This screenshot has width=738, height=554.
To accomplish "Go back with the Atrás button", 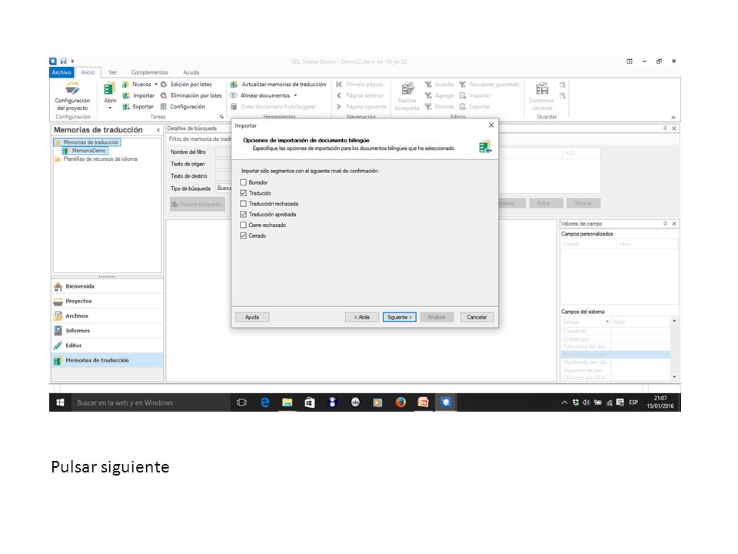I will pos(362,317).
